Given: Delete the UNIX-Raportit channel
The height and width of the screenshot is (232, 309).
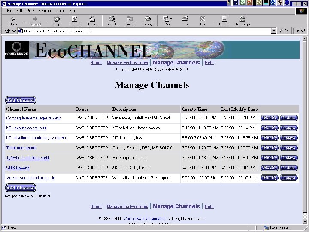Looking at the screenshot, I should pyautogui.click(x=289, y=168).
